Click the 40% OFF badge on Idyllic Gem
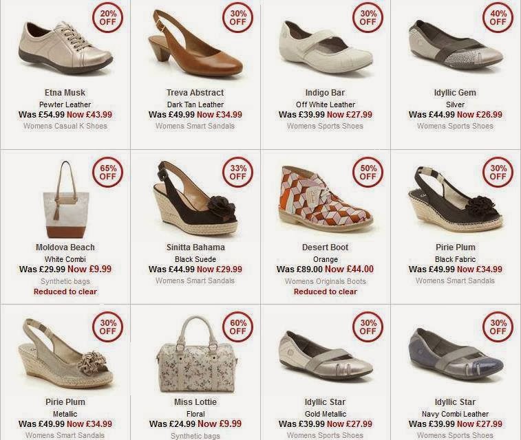This screenshot has height=440, width=521. click(x=498, y=18)
